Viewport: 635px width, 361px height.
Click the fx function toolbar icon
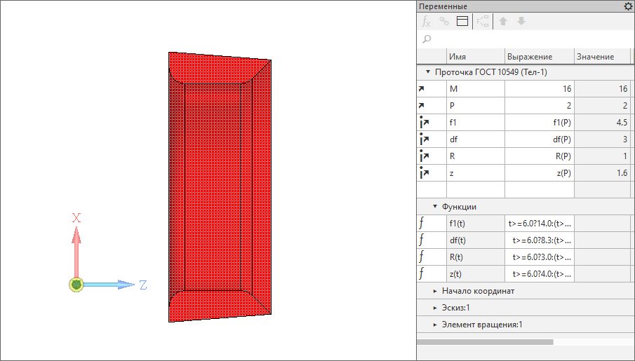tap(426, 21)
